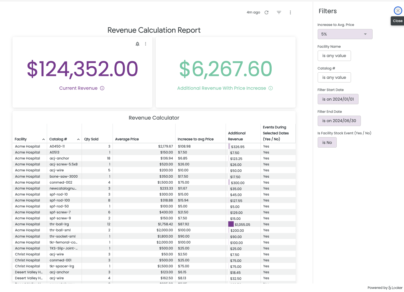Click the Powered by Looker link
The height and width of the screenshot is (292, 404).
[x=385, y=288]
